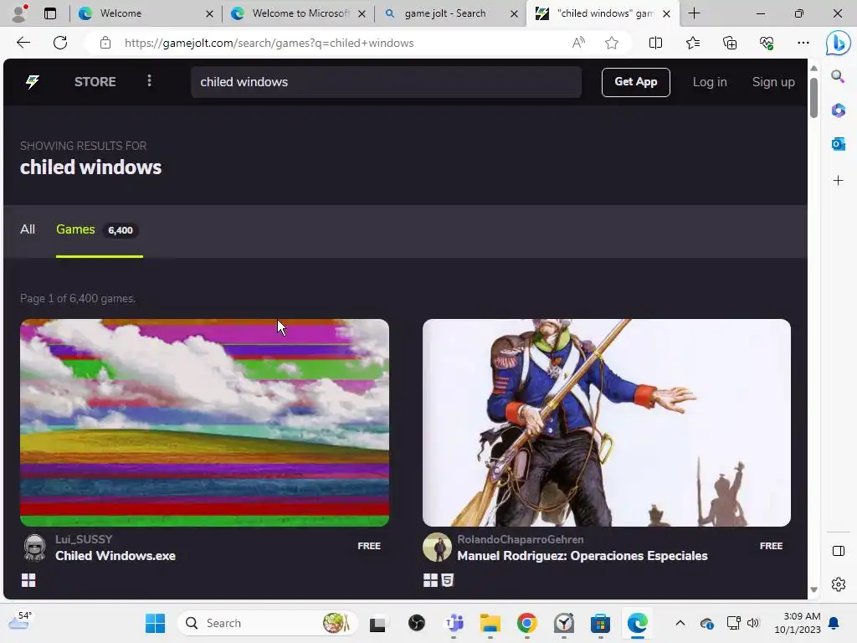
Task: View site information lock icon
Action: click(x=105, y=43)
